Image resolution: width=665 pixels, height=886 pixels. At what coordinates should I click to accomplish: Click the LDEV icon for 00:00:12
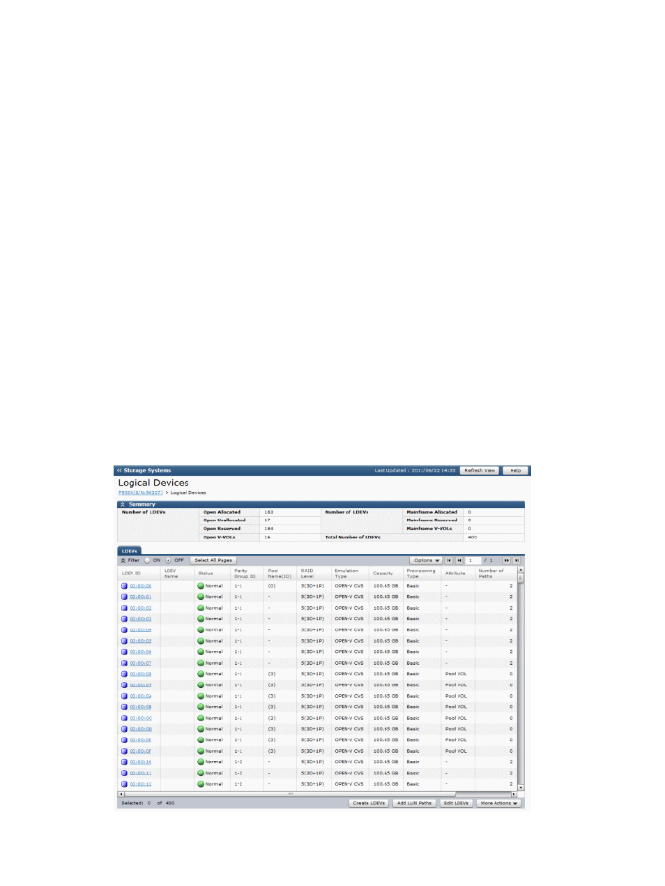[x=124, y=784]
